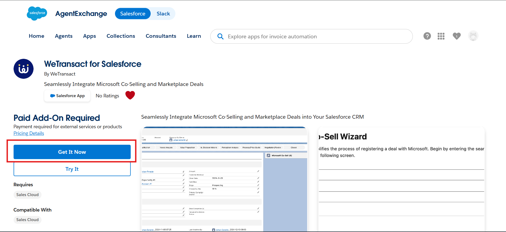The width and height of the screenshot is (506, 232).
Task: Focus the Explore apps search field
Action: 311,36
